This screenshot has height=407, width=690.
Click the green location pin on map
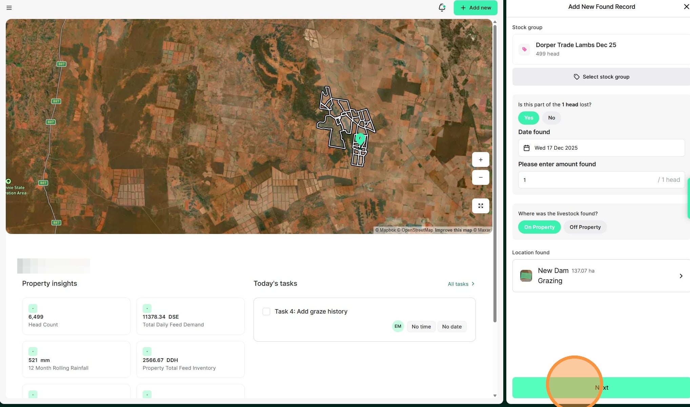360,139
